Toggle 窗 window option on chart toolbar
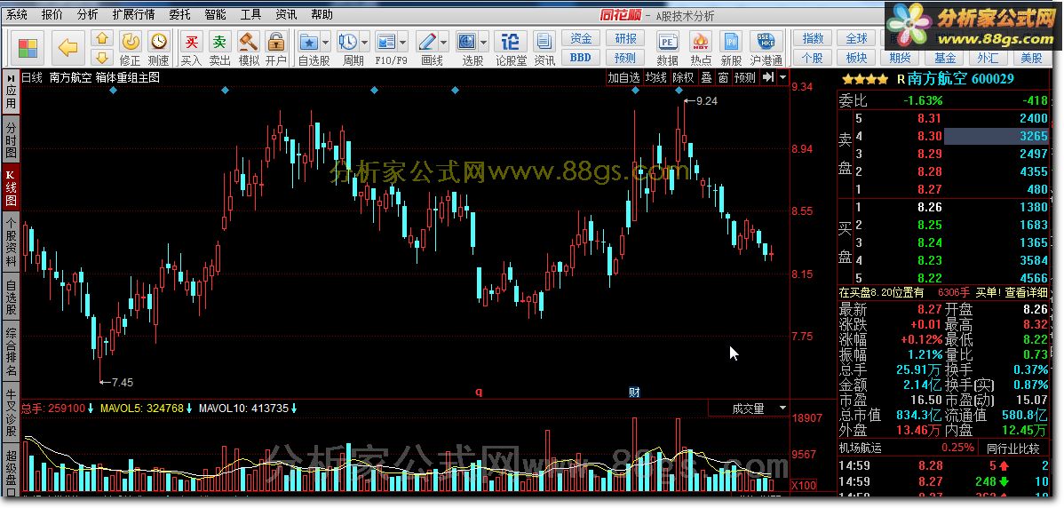The height and width of the screenshot is (508, 1064). [723, 77]
